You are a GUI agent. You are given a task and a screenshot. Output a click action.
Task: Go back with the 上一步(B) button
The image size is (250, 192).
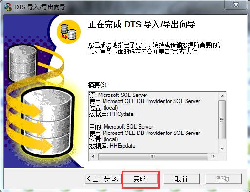(103, 179)
